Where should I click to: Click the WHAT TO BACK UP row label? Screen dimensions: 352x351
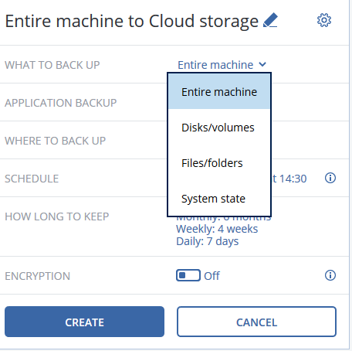click(52, 65)
